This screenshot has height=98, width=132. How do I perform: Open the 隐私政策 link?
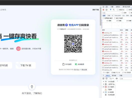(x=84, y=70)
